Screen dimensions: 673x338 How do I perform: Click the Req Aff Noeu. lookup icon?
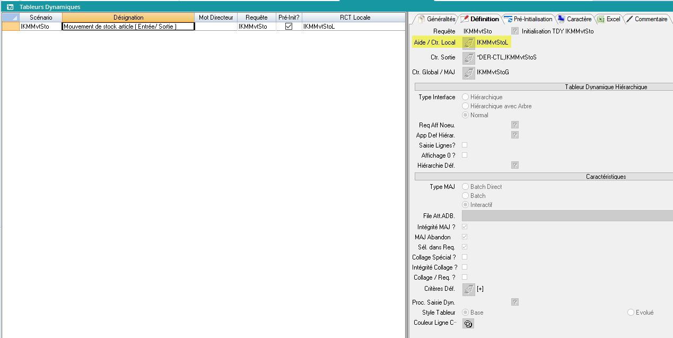pyautogui.click(x=514, y=125)
